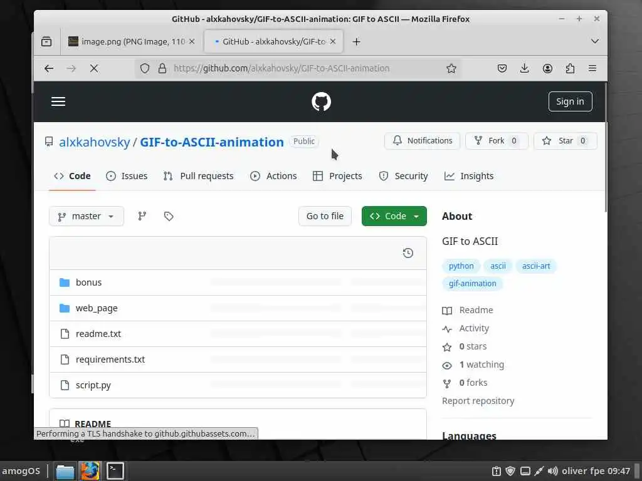Click the site security padlock icon
Viewport: 642px width, 481px height.
coord(162,68)
